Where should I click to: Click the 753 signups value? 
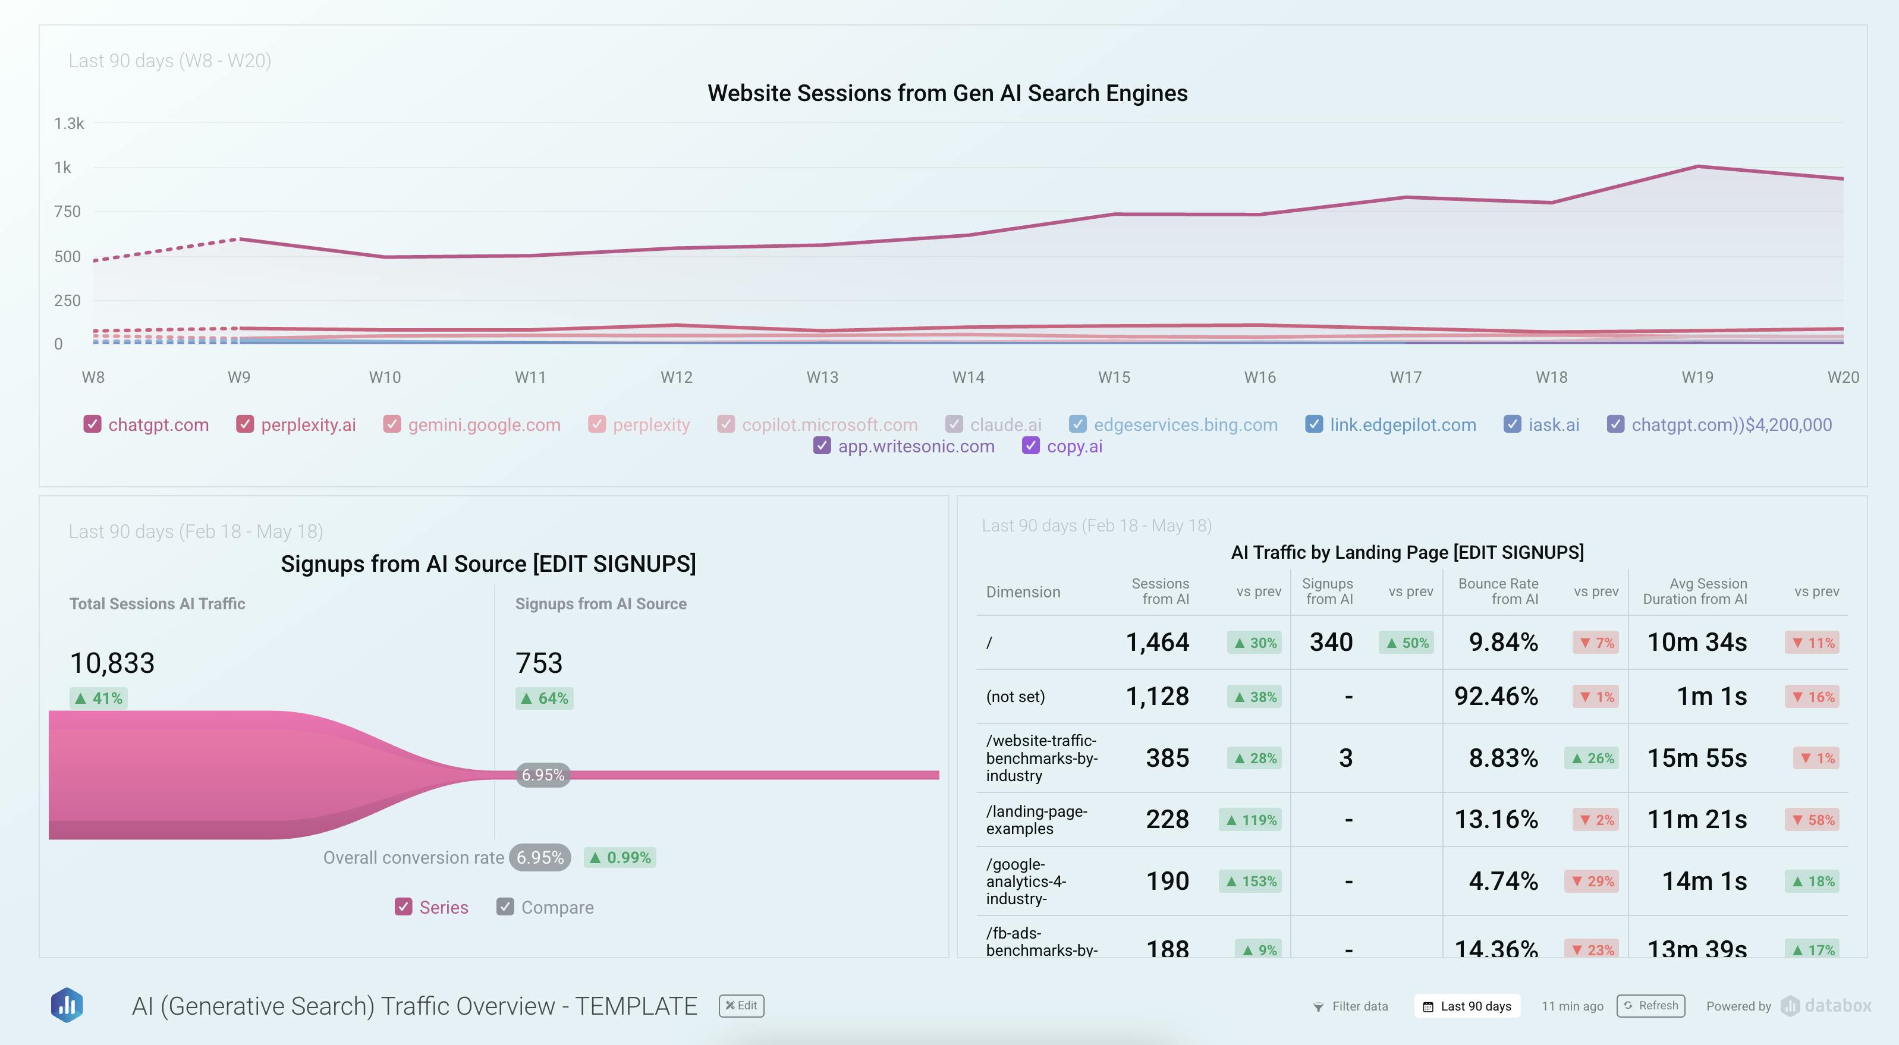[x=539, y=663]
